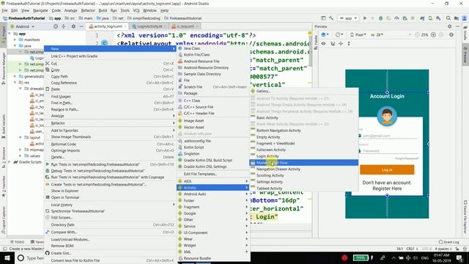Image resolution: width=469 pixels, height=264 pixels.
Task: Click Scroll from Source target icon
Action: pyautogui.click(x=56, y=26)
